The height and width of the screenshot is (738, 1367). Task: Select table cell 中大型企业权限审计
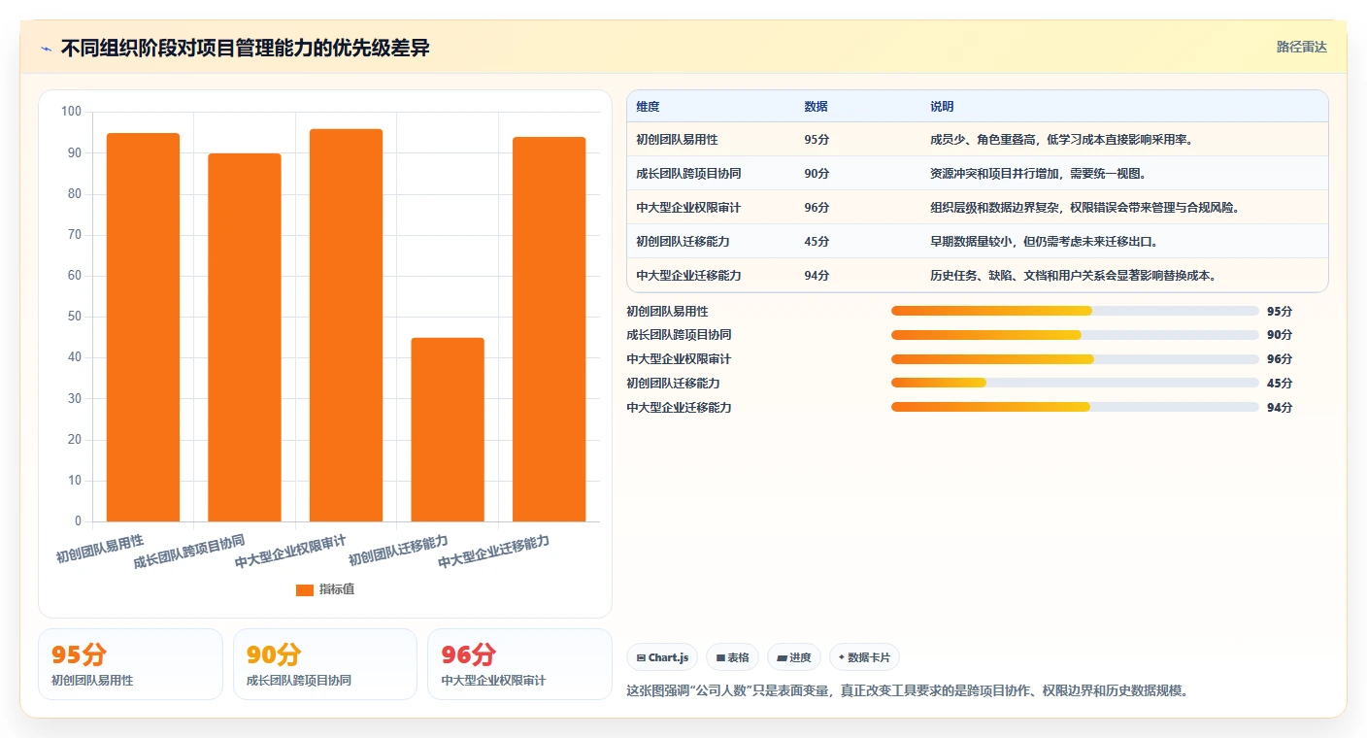click(688, 208)
